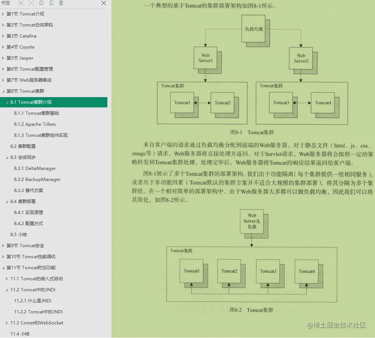
Task: Click the collapse-all bookmarks icon
Action: [31, 3]
